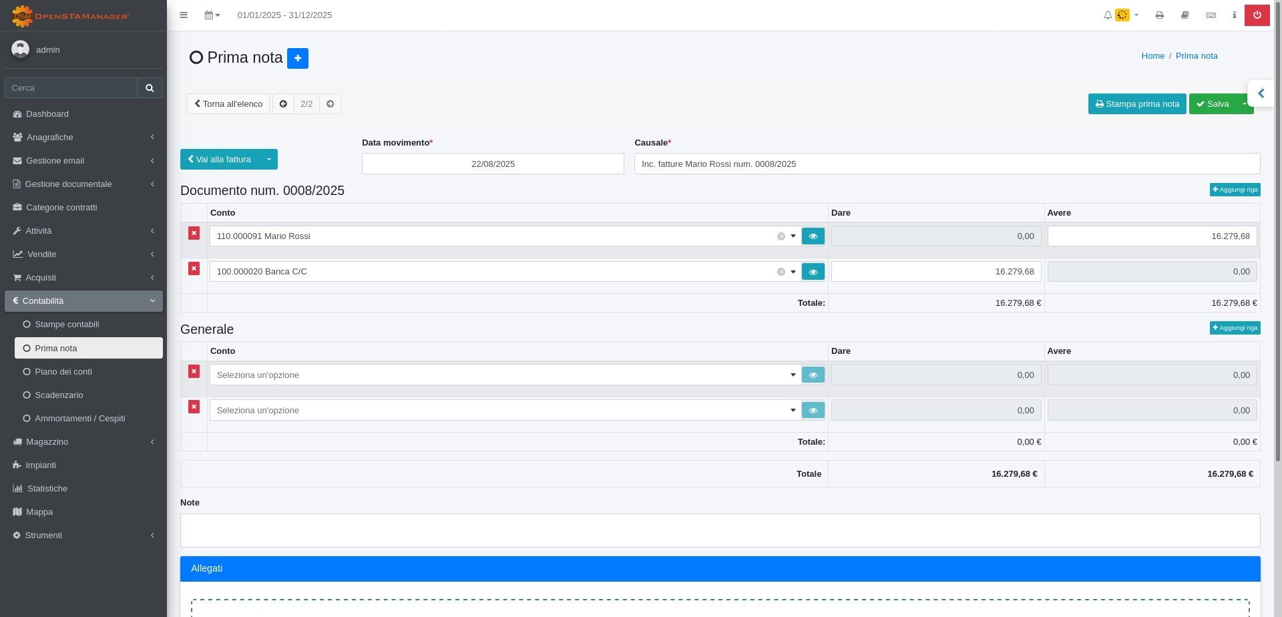Go to previous record arrow icon
Screen dimensions: 1282x617
[x=283, y=104]
